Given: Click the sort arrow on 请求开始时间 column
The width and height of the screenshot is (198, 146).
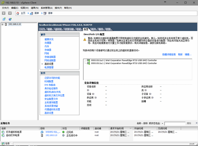Looking at the screenshot, I should pos(131,128).
